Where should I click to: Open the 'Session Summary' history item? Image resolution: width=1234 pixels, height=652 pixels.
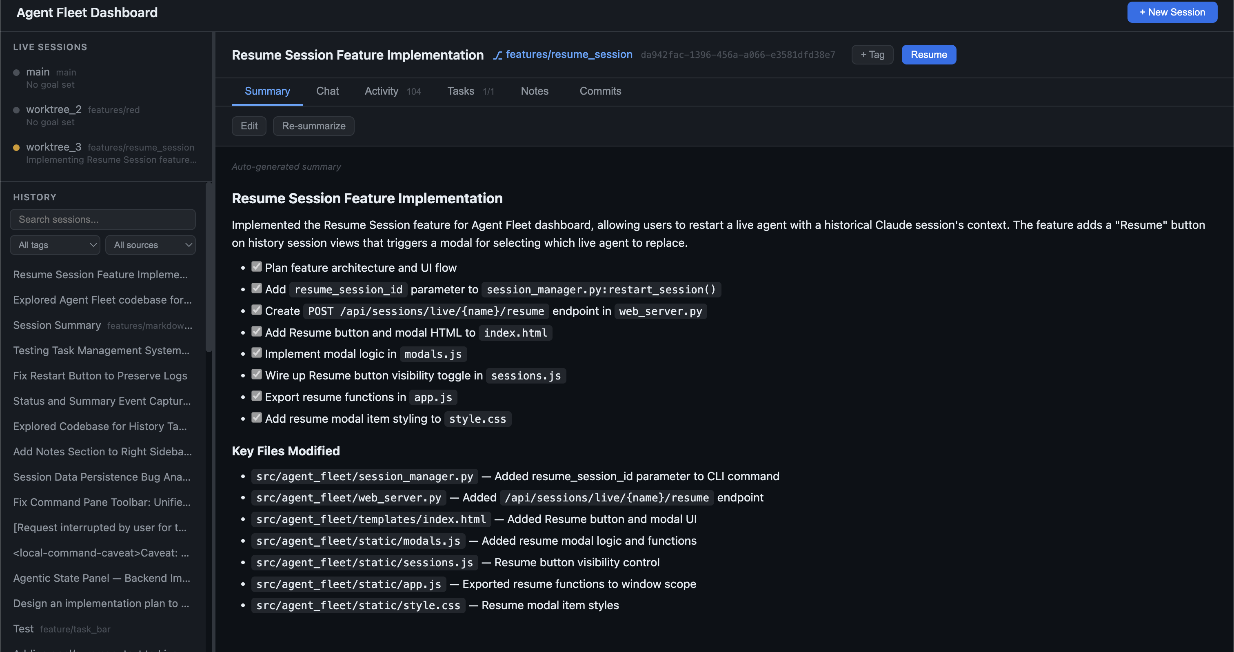click(102, 325)
